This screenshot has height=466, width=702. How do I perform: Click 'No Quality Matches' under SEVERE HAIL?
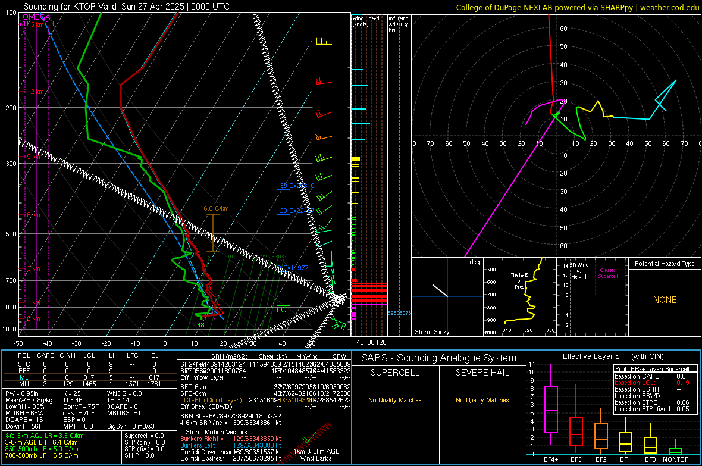coord(482,400)
